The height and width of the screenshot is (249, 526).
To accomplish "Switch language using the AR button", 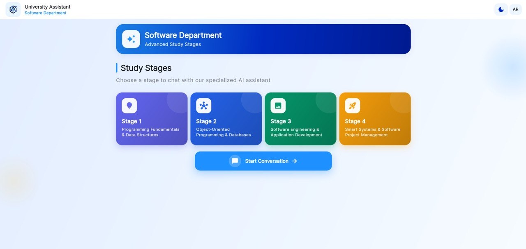I will pos(515,9).
